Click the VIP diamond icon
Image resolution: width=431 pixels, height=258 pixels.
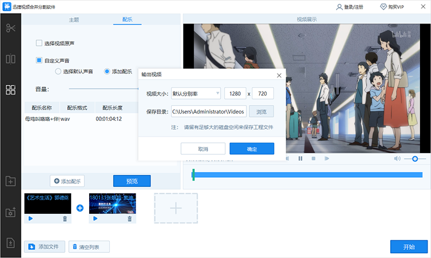point(383,6)
